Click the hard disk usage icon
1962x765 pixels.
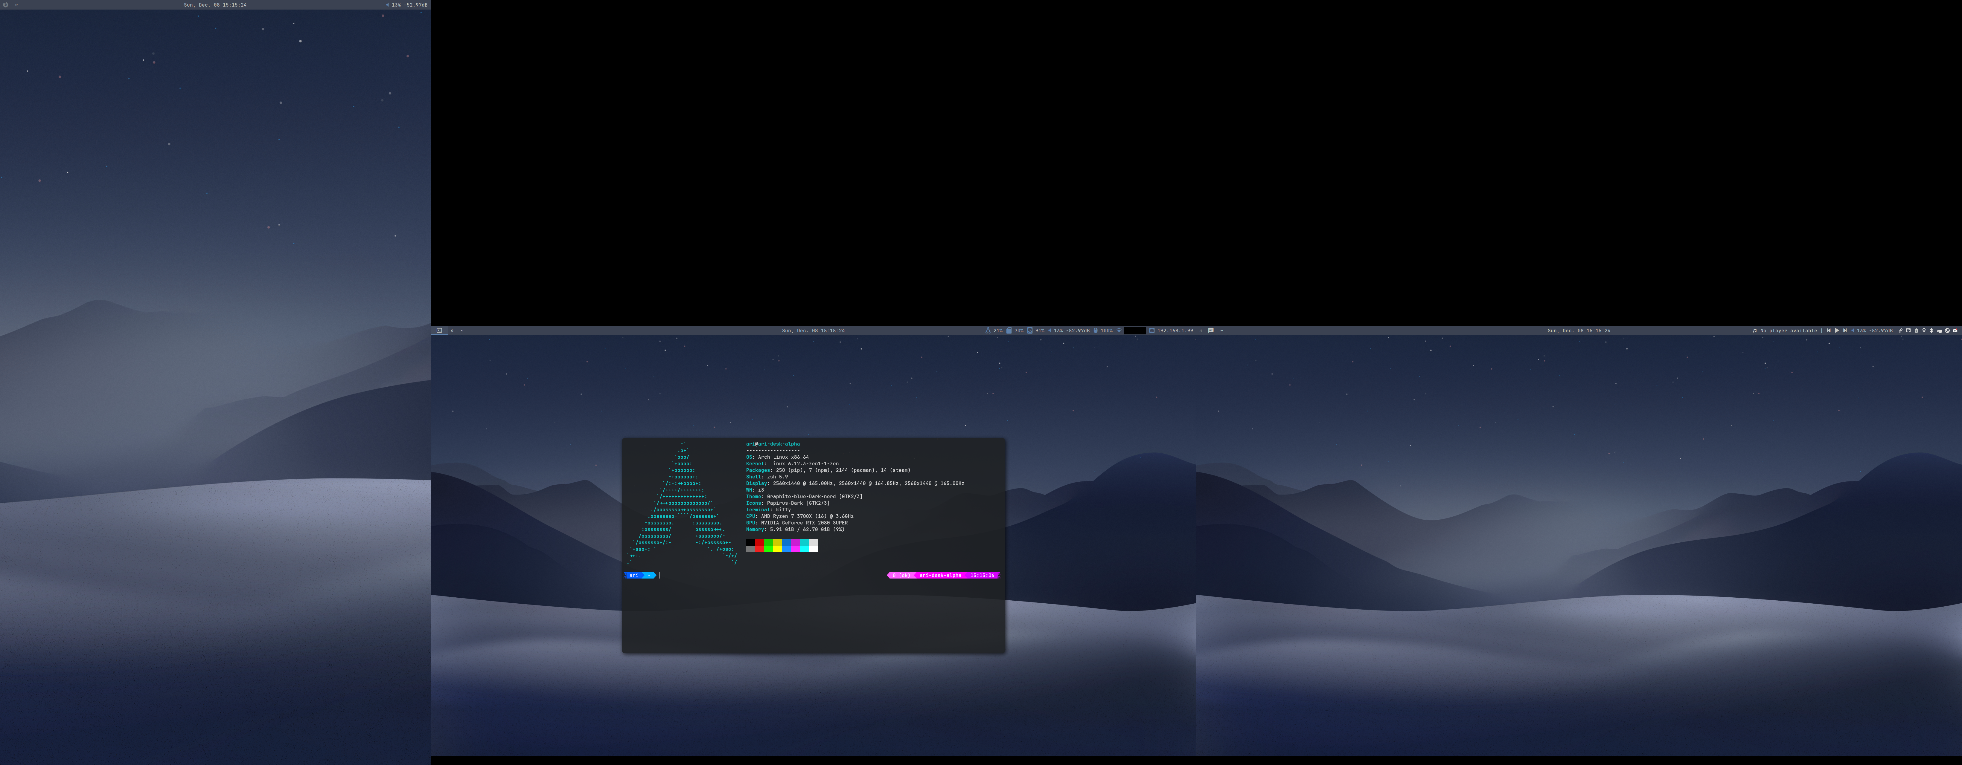[x=1030, y=331]
